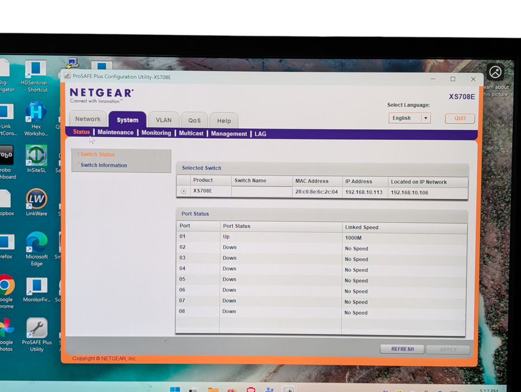Open Robo dashboard desktop icon
Screen dimensions: 521x392
(7, 162)
